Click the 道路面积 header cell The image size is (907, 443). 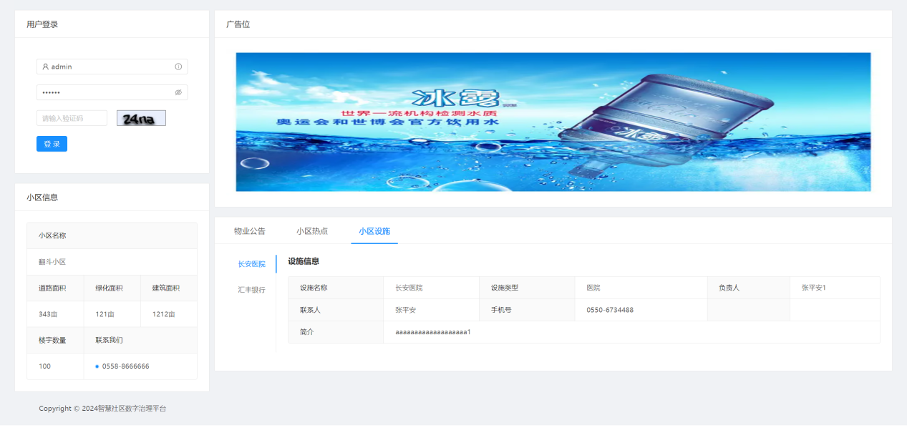(x=55, y=288)
